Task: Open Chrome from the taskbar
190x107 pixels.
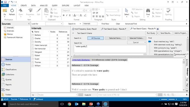Action: [69, 104]
